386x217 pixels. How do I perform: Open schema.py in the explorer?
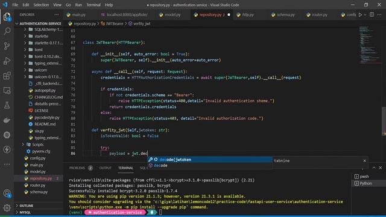pyautogui.click(x=39, y=192)
